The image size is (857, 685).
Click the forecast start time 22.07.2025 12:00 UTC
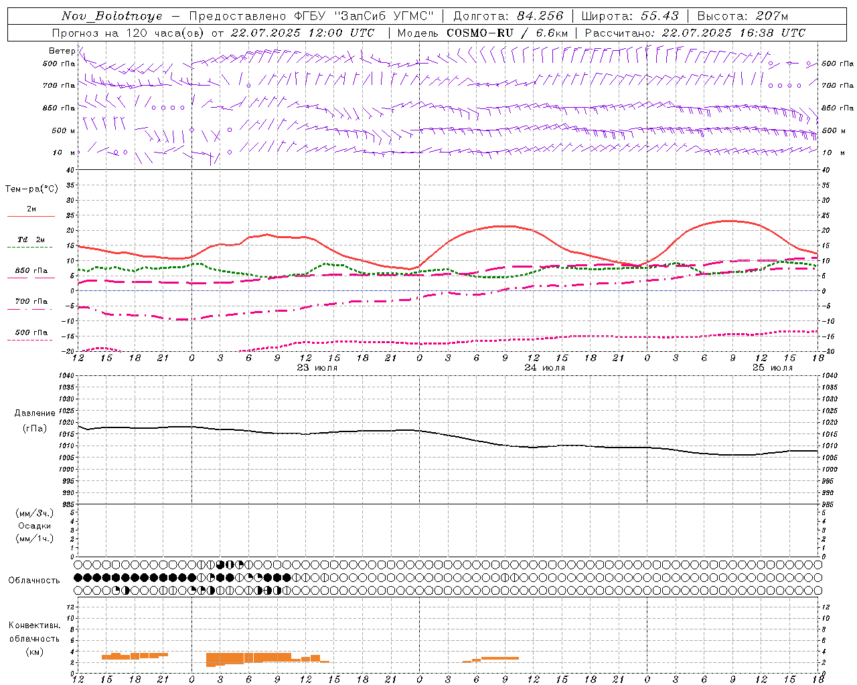302,33
